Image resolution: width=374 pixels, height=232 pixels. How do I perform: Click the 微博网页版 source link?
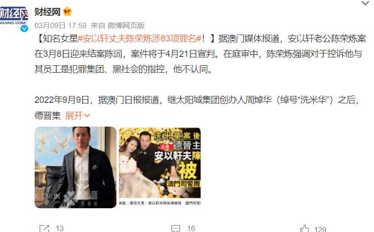126,26
